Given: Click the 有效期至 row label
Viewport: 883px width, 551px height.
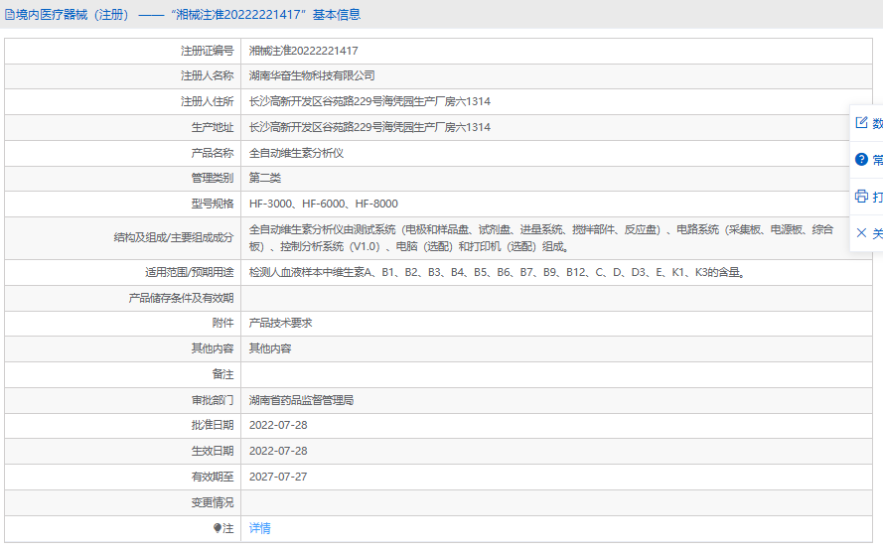Looking at the screenshot, I should [x=213, y=477].
